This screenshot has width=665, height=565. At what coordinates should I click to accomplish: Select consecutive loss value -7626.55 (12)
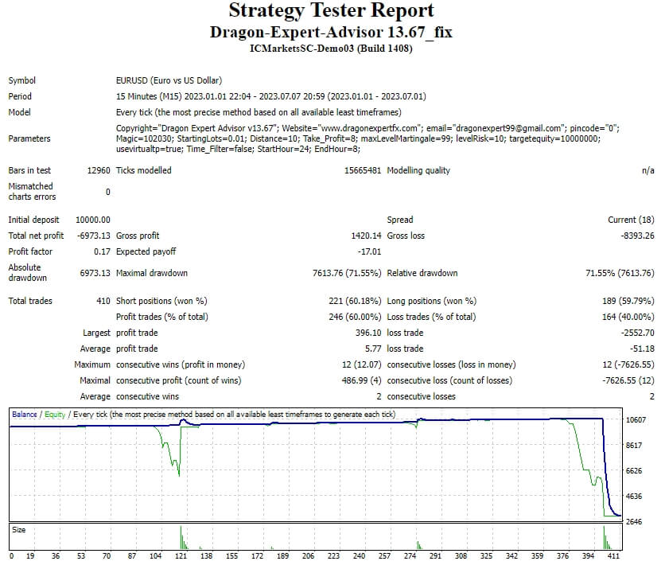coord(628,380)
